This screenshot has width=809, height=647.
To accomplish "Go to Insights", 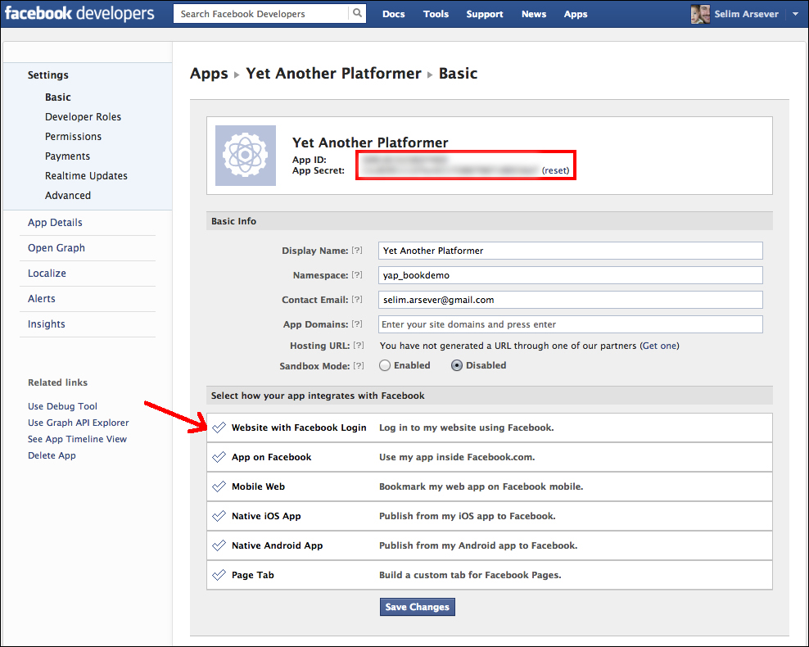I will pos(47,324).
